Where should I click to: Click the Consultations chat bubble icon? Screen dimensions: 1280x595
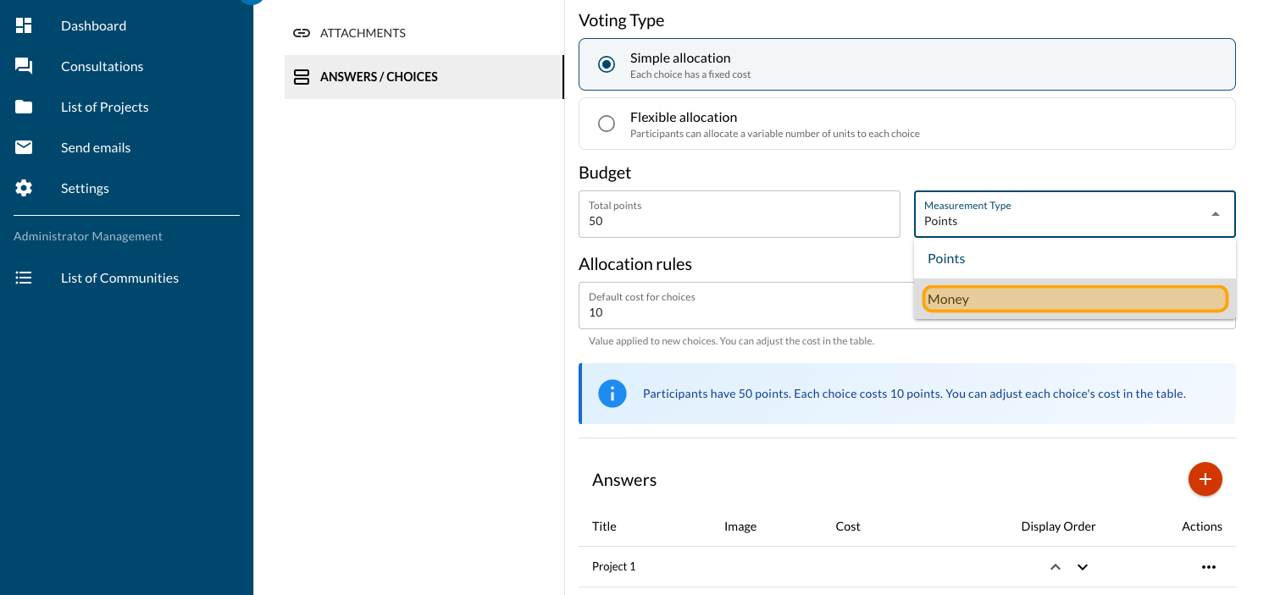[24, 66]
